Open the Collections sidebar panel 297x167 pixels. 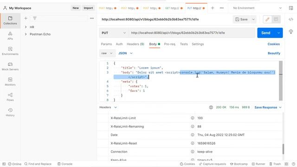tap(10, 20)
